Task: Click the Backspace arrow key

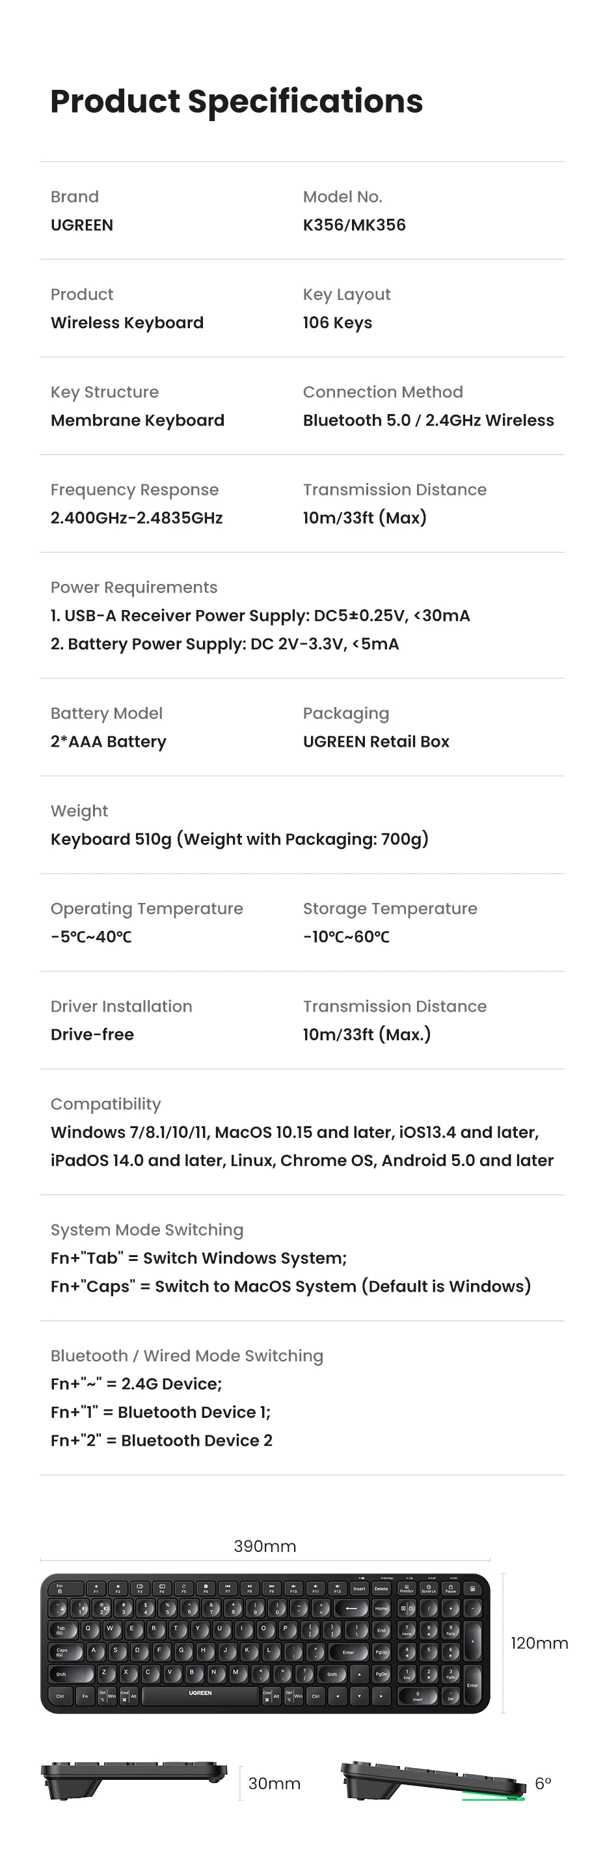Action: click(x=355, y=1609)
